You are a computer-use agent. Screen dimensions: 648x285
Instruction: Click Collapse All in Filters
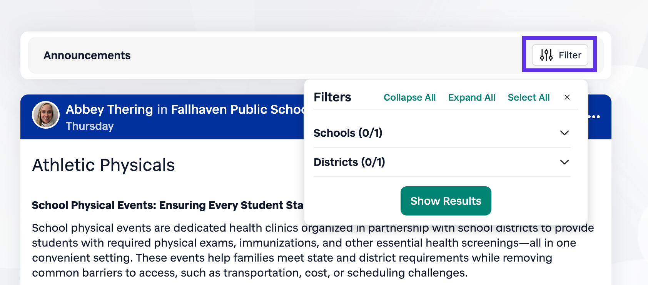tap(409, 98)
